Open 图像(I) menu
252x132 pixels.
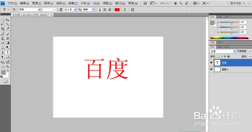[x=37, y=3]
